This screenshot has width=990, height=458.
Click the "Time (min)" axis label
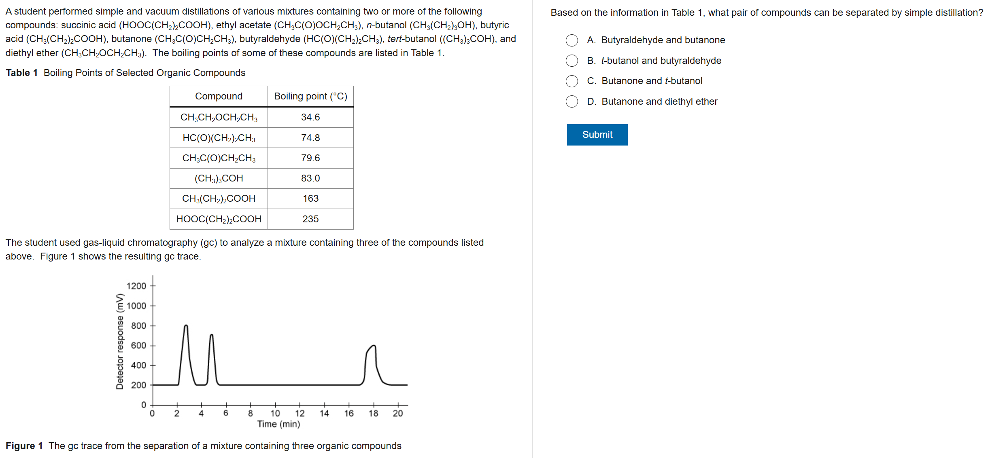[x=278, y=424]
